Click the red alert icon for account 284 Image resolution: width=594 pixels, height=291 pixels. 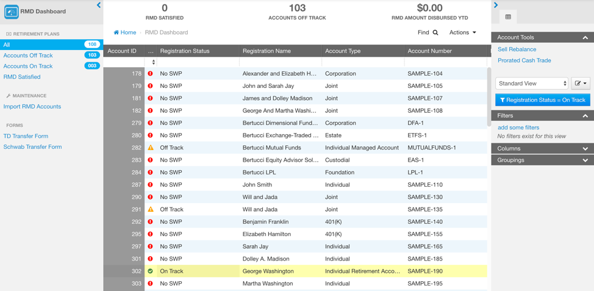click(x=151, y=173)
